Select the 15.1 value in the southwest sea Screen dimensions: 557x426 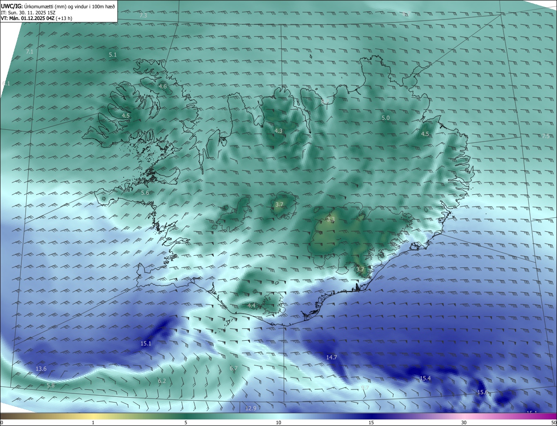point(146,344)
